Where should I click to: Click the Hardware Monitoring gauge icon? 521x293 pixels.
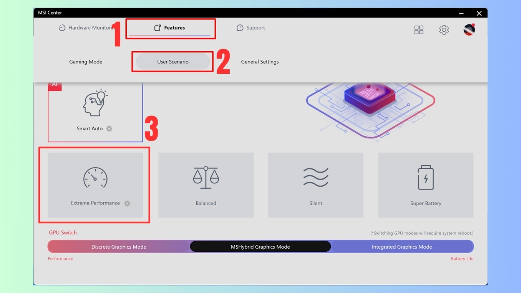coord(62,28)
